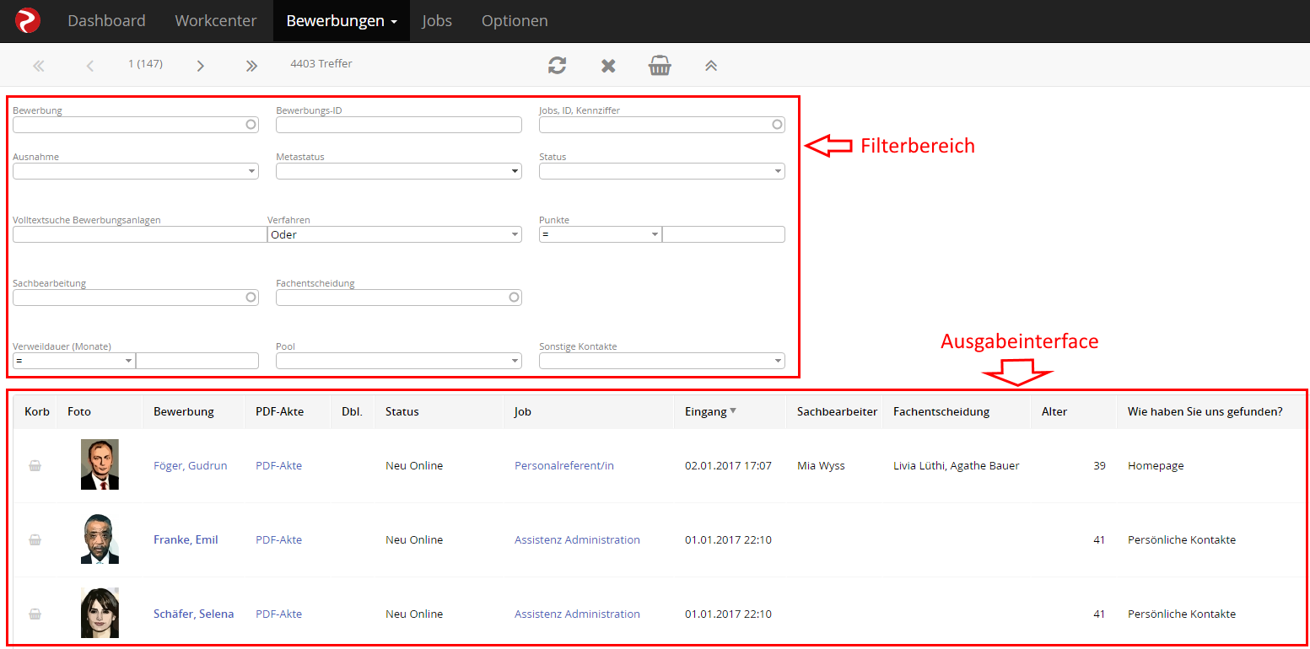Open Assistenz Administration job for Schäfer, Selena
Image resolution: width=1310 pixels, height=649 pixels.
tap(578, 614)
